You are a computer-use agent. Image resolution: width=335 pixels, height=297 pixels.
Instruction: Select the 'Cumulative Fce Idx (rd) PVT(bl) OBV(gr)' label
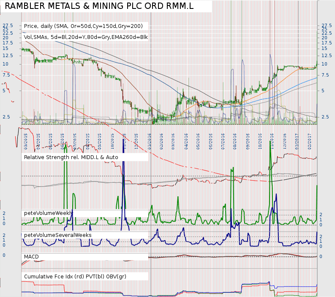[x=75, y=276]
